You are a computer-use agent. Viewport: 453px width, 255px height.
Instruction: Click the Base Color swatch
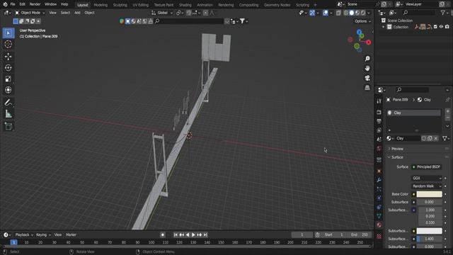(x=430, y=194)
